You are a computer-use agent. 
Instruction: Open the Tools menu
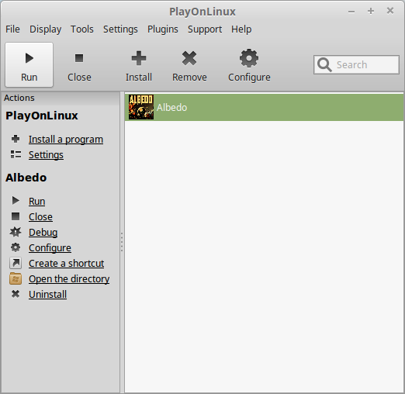[x=82, y=29]
